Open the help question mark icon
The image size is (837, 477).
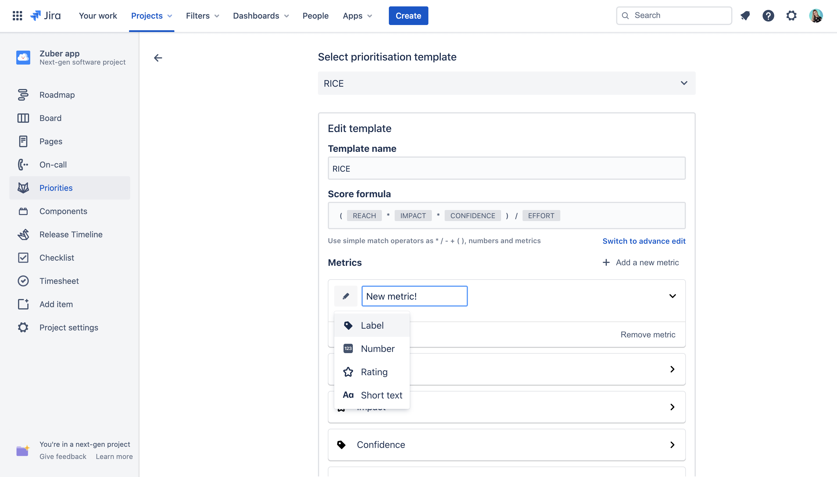[x=768, y=15]
